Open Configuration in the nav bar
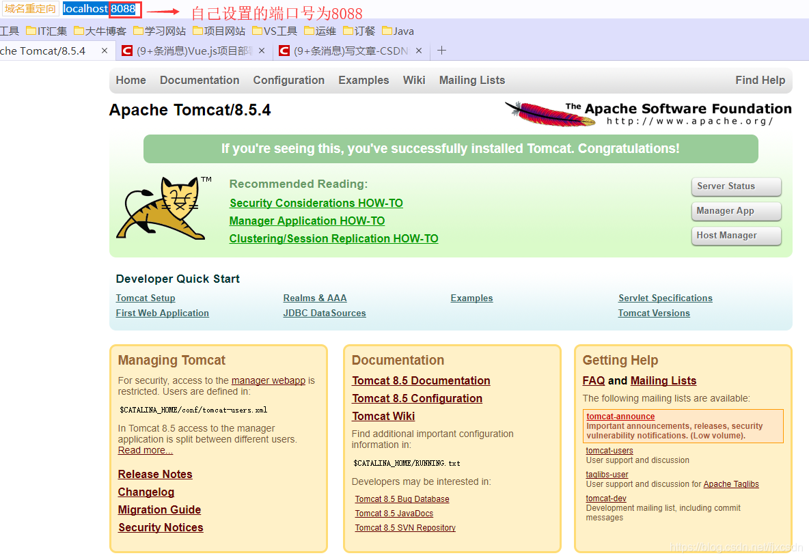809x560 pixels. click(288, 80)
